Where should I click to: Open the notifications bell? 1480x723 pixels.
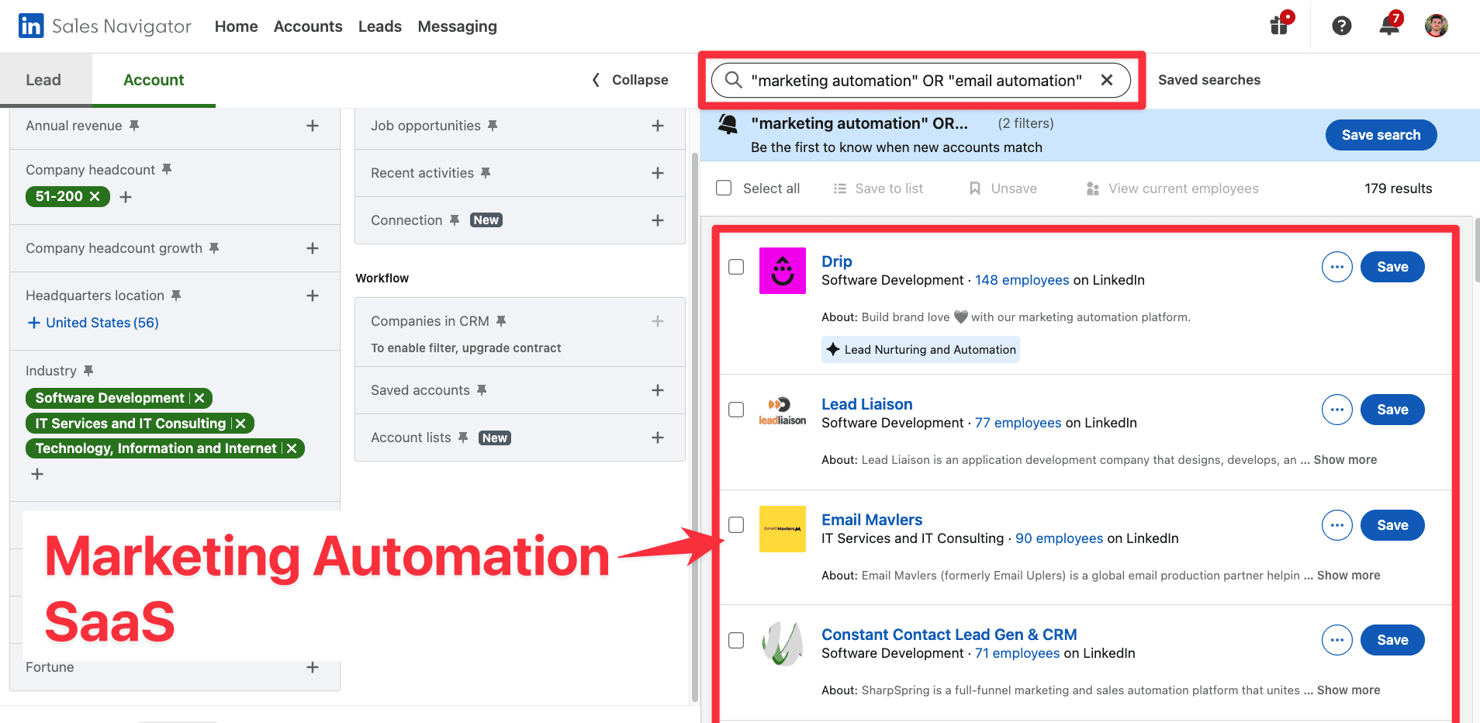tap(1389, 25)
